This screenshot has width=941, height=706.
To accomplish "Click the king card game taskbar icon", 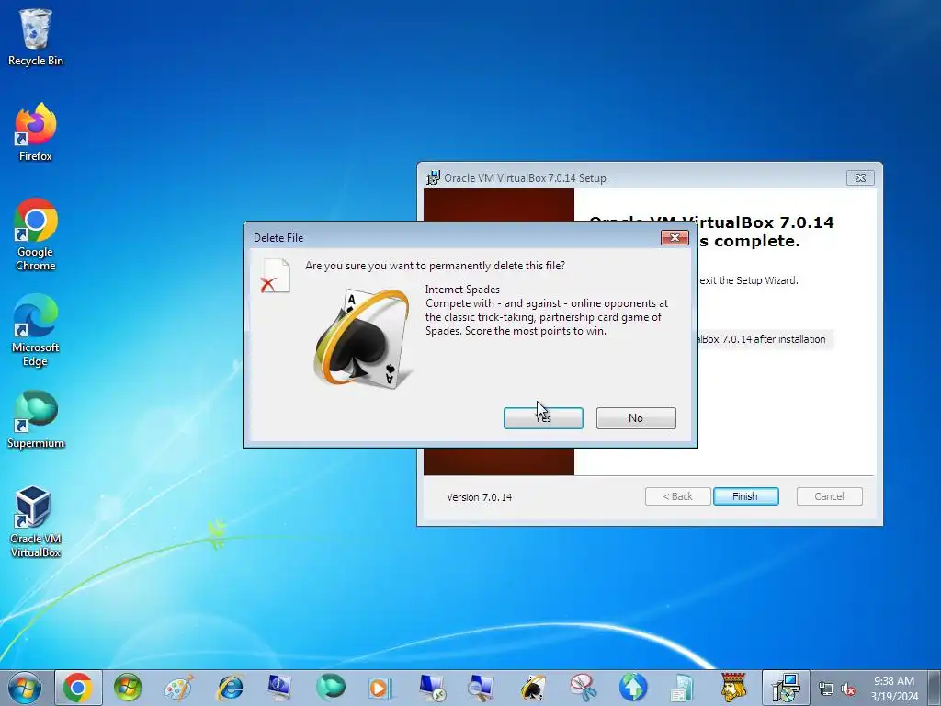I will pyautogui.click(x=733, y=688).
